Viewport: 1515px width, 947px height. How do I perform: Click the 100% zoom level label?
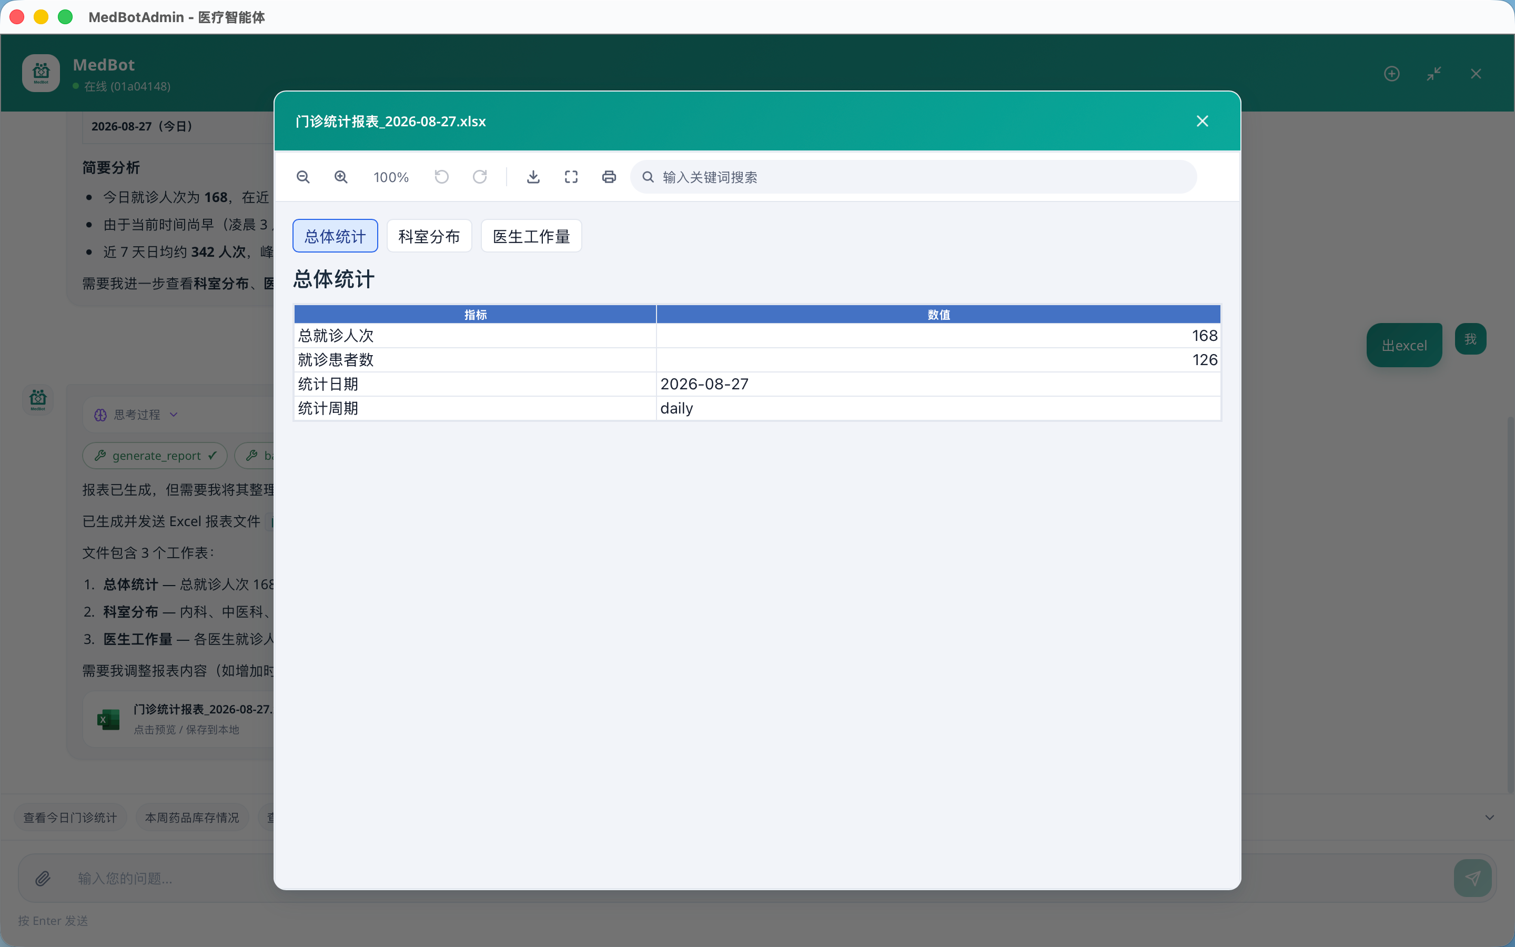(x=391, y=177)
